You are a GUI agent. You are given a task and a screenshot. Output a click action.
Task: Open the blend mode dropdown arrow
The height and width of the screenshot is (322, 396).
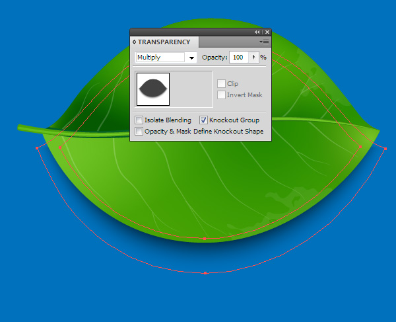[x=192, y=58]
